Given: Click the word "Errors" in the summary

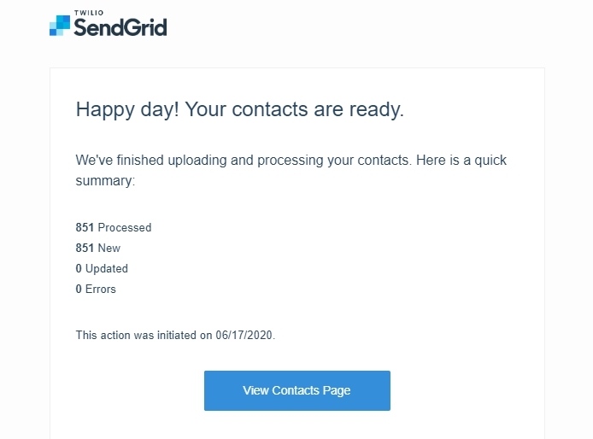Looking at the screenshot, I should click(101, 289).
